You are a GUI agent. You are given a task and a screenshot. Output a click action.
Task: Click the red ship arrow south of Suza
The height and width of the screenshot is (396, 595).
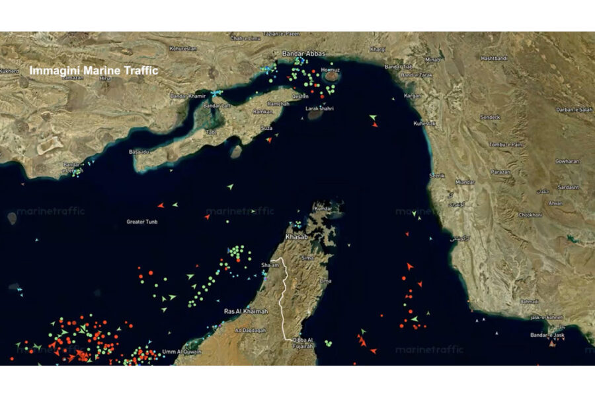click(269, 140)
